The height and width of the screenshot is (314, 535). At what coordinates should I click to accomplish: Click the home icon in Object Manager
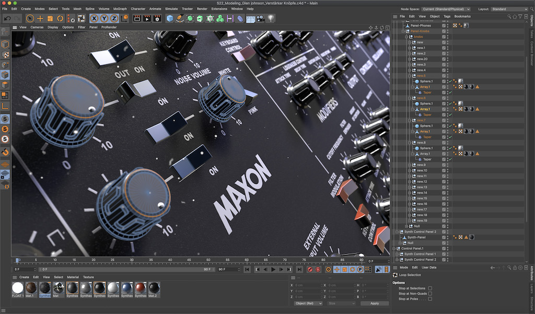[x=515, y=16]
